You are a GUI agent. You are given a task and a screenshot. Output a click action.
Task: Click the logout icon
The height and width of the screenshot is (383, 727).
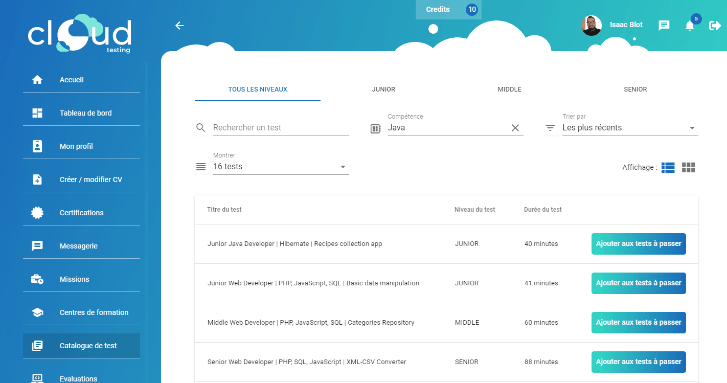click(715, 25)
